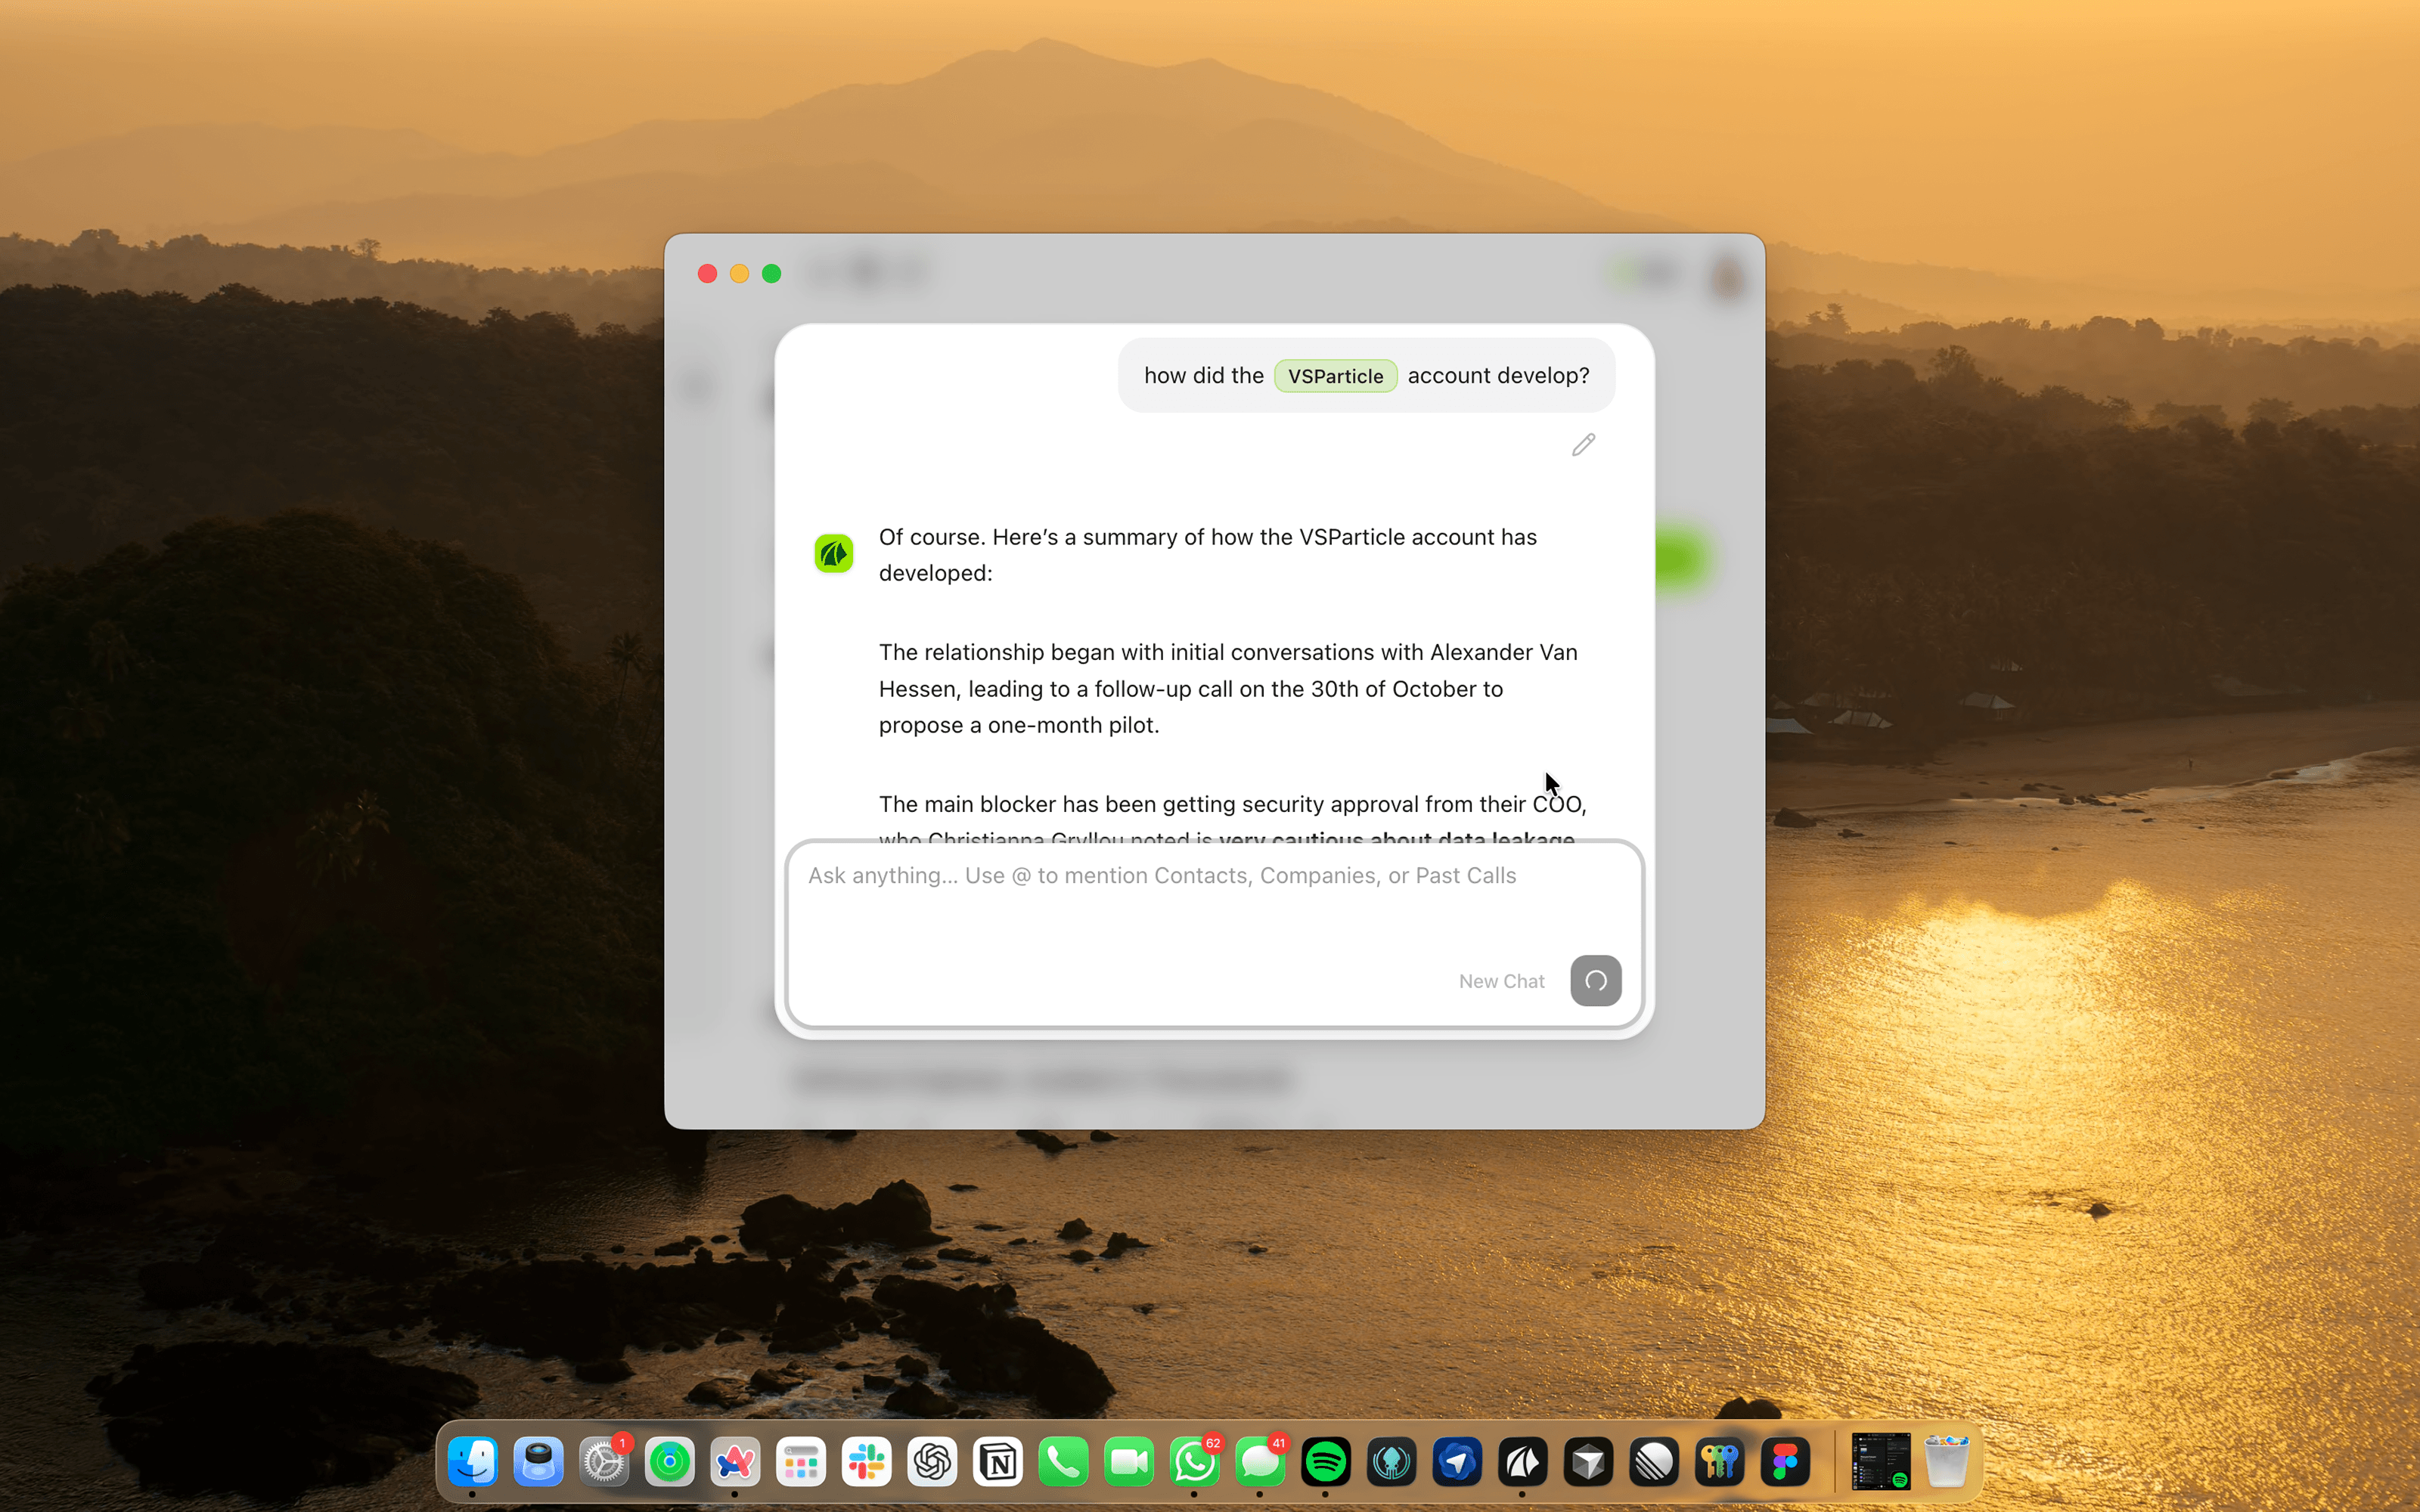Click the pencil edit message icon

1583,445
